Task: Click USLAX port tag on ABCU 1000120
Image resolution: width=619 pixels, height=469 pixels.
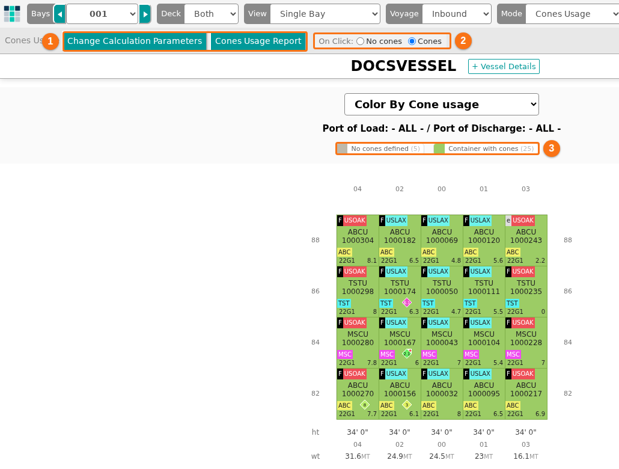Action: coord(480,221)
